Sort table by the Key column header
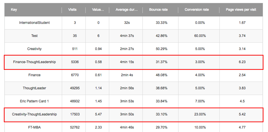Image resolution: width=268 pixels, height=132 pixels. coord(14,10)
